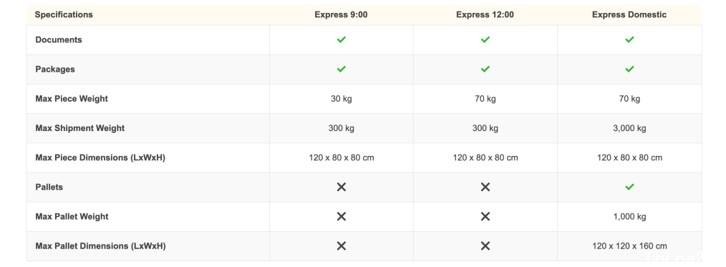The image size is (726, 267).
Task: Click the Documents checkmark under Express 9:00
Action: coord(342,40)
